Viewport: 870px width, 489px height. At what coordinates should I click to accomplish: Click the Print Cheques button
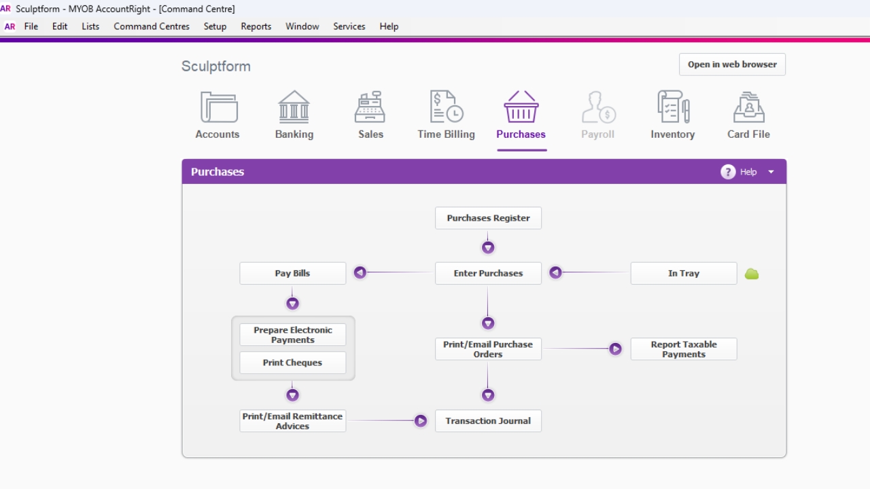(x=292, y=363)
